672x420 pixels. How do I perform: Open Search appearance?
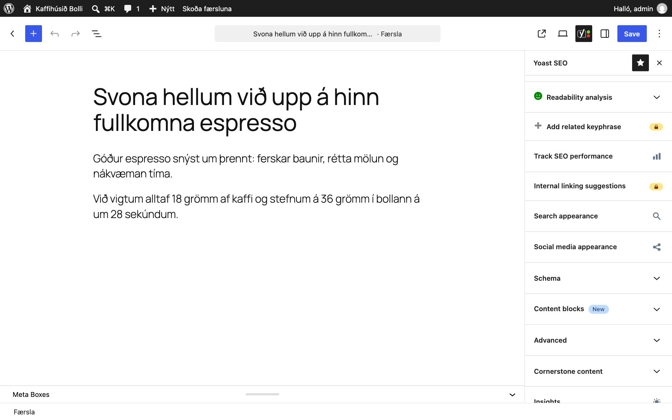pyautogui.click(x=598, y=216)
